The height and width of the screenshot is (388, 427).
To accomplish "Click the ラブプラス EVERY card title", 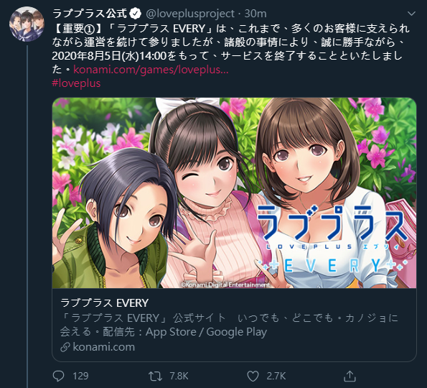I will click(104, 303).
